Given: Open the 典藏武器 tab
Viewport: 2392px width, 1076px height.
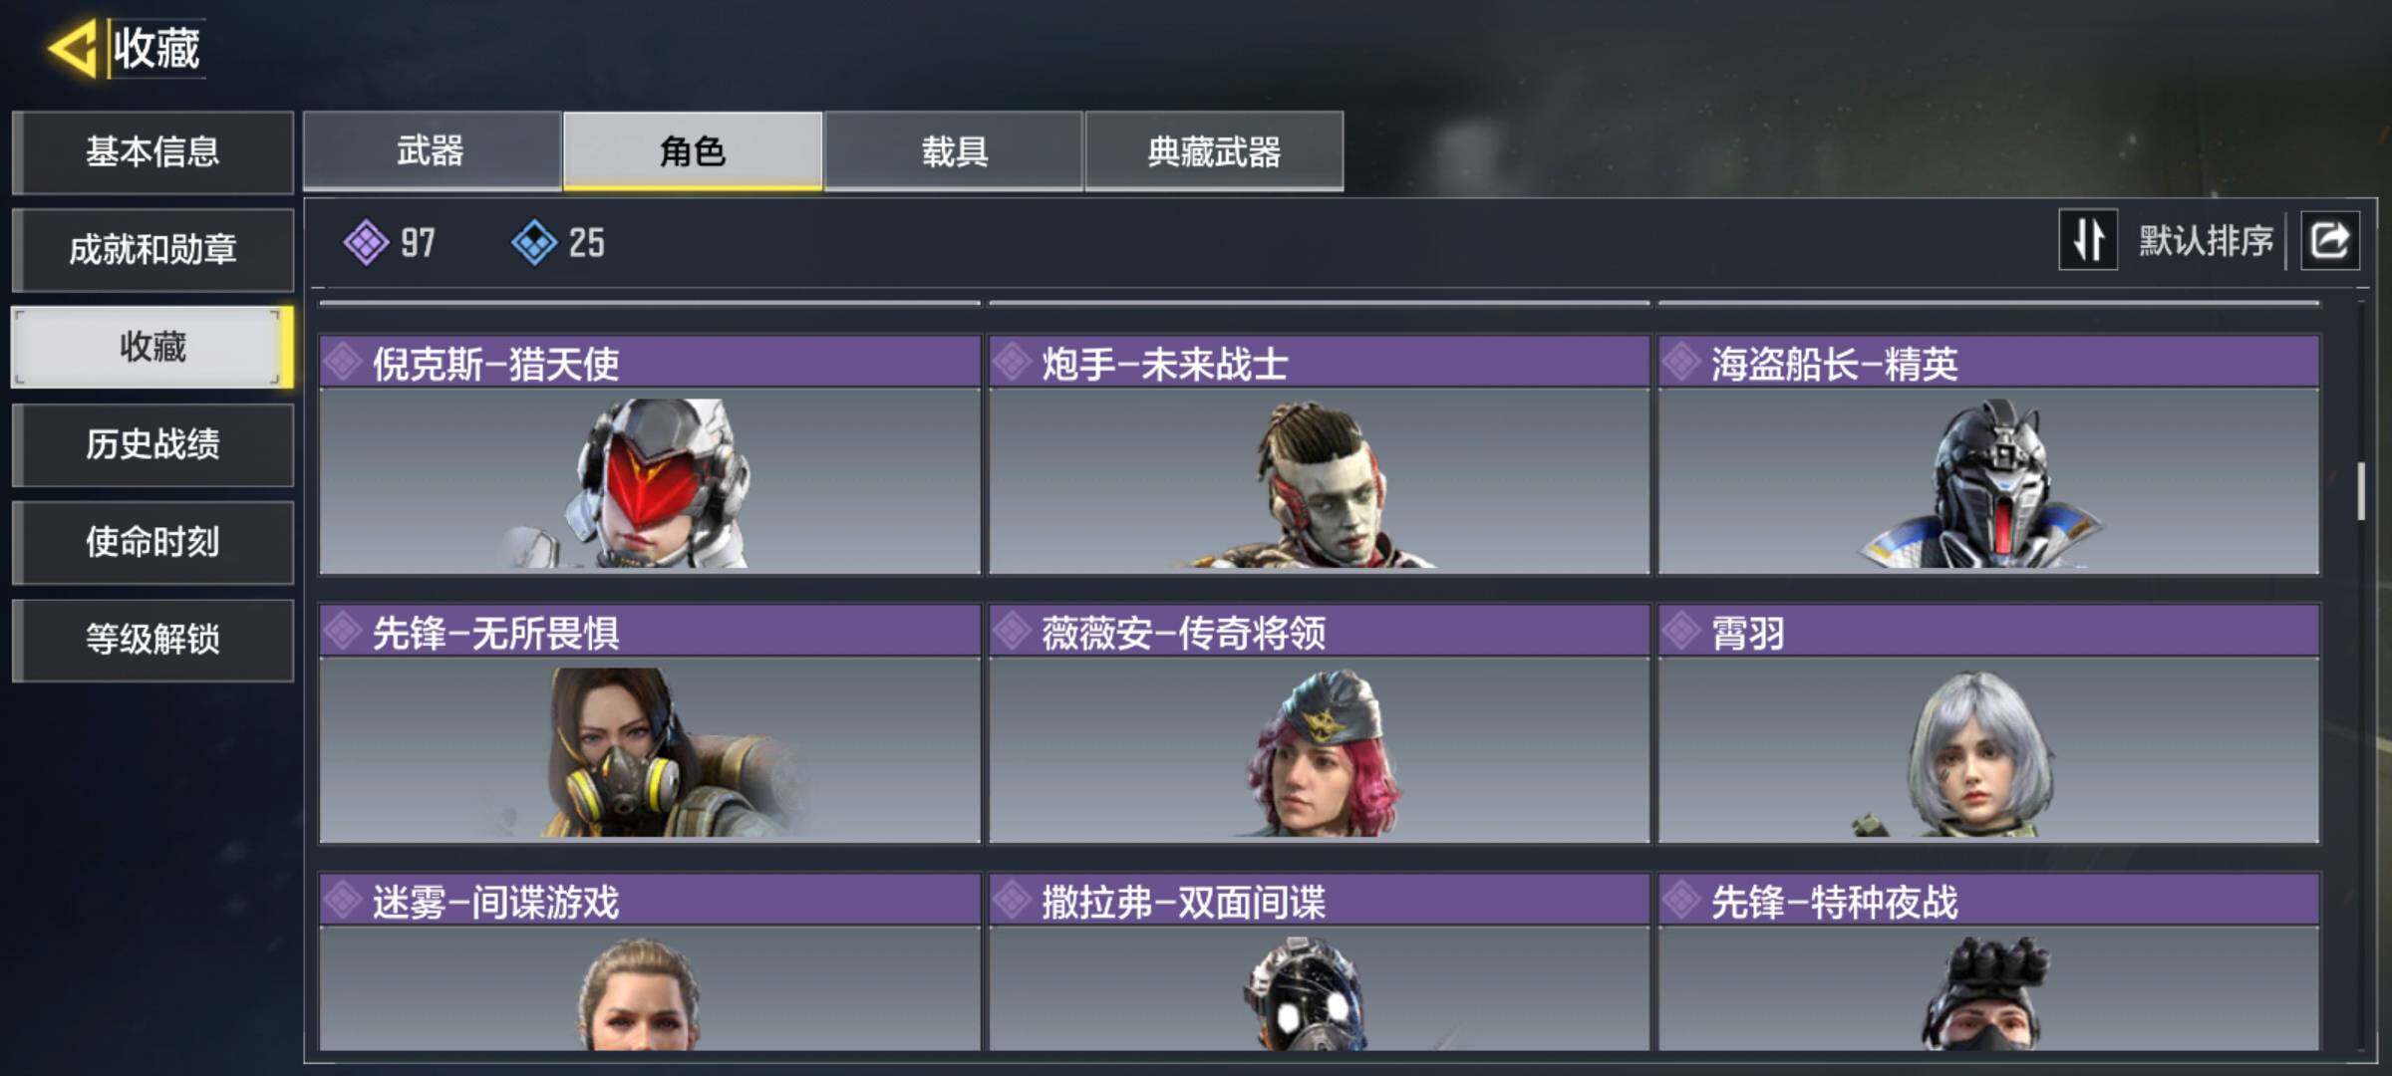Looking at the screenshot, I should click(x=1214, y=150).
